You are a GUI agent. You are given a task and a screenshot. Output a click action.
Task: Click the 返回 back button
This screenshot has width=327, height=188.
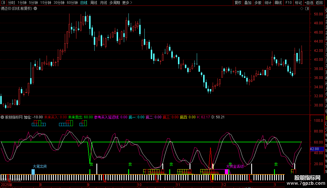click(319, 3)
